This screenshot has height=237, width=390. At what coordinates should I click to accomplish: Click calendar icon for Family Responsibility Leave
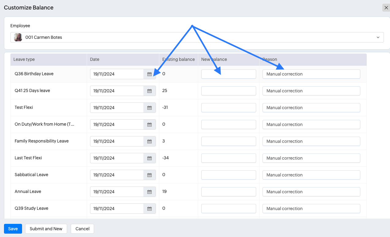[x=150, y=141]
